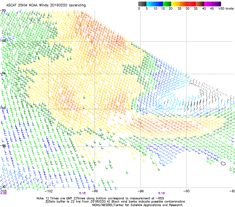Image resolution: width=235 pixels, height=207 pixels.
Task: Click the "45" label under the color scale
Action: pyautogui.click(x=212, y=8)
